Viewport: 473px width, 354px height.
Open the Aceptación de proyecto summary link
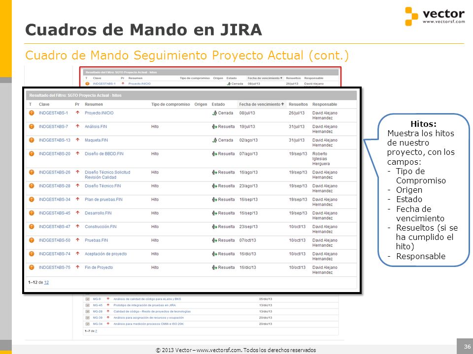point(105,254)
